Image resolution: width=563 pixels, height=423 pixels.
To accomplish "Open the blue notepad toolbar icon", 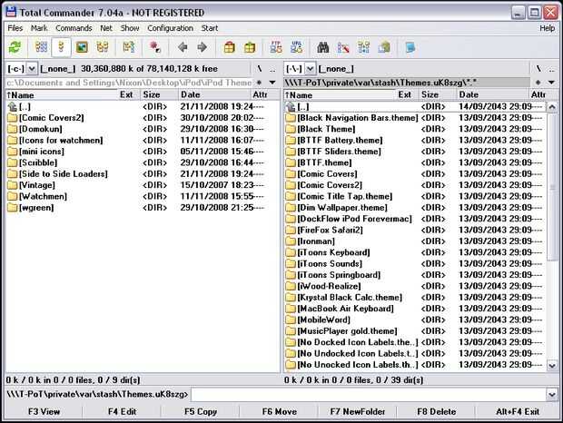I will [410, 47].
